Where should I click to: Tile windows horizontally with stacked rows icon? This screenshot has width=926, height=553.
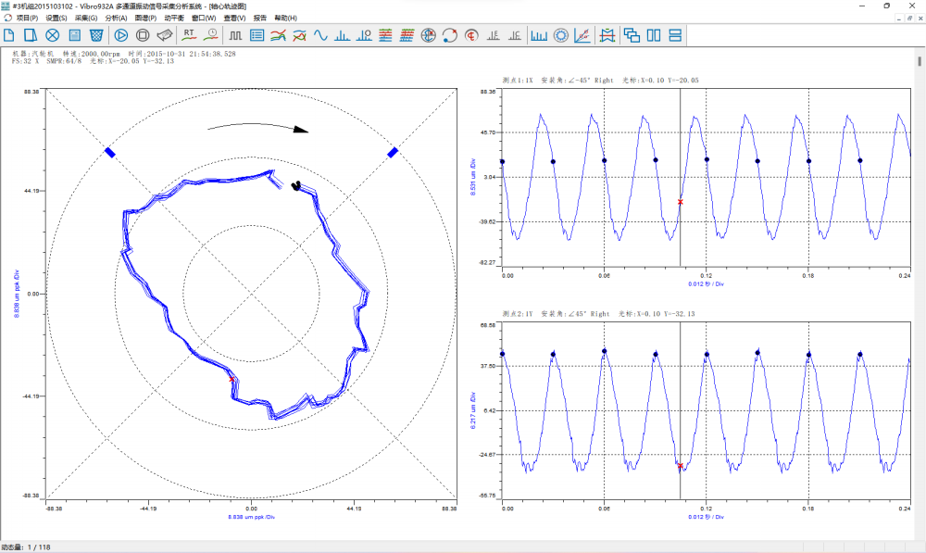(675, 35)
